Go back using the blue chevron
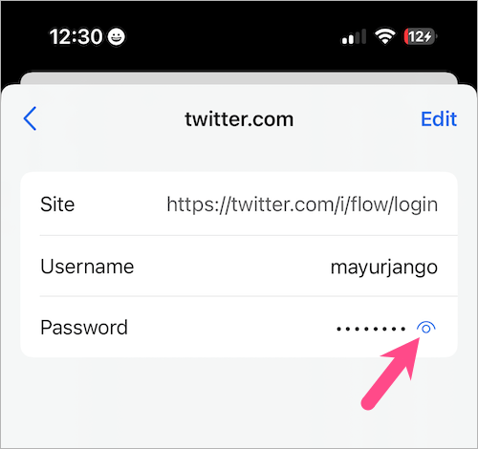The width and height of the screenshot is (478, 449). pos(30,118)
